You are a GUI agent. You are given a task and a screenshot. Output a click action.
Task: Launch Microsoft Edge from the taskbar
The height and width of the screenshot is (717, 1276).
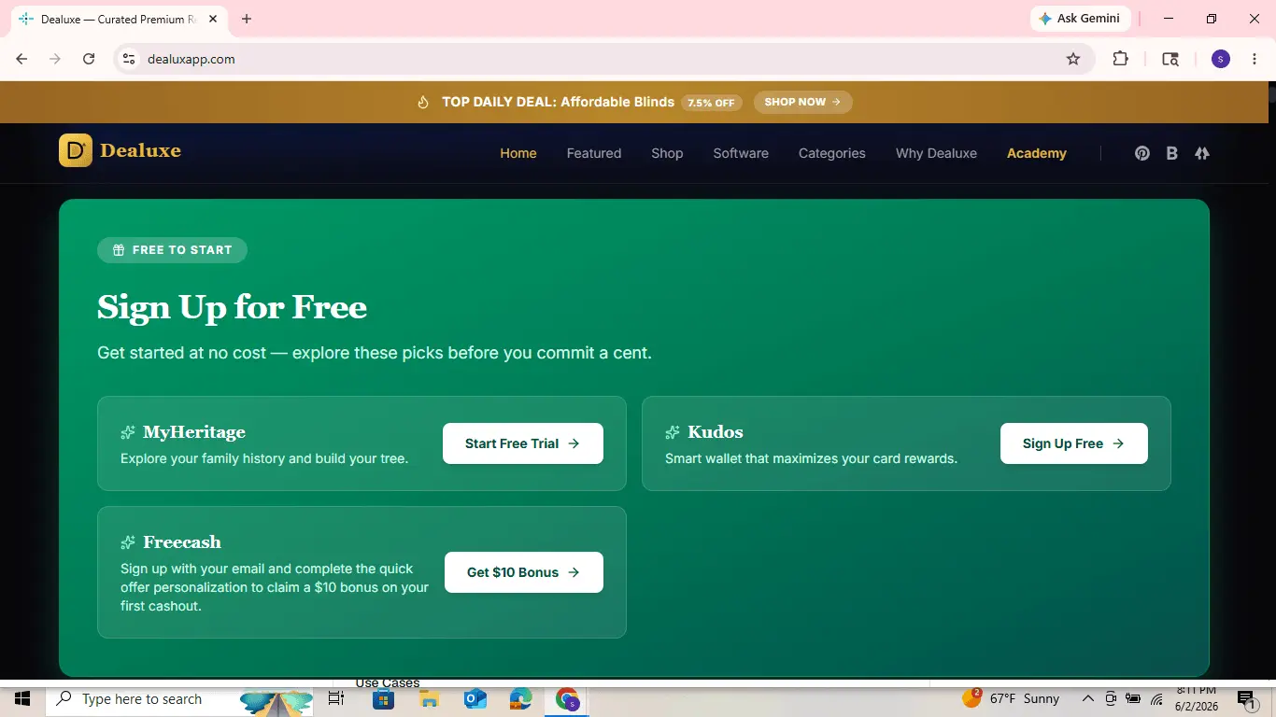pos(520,698)
